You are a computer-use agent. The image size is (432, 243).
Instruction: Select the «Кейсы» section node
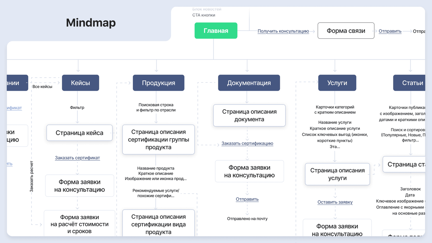tap(80, 83)
